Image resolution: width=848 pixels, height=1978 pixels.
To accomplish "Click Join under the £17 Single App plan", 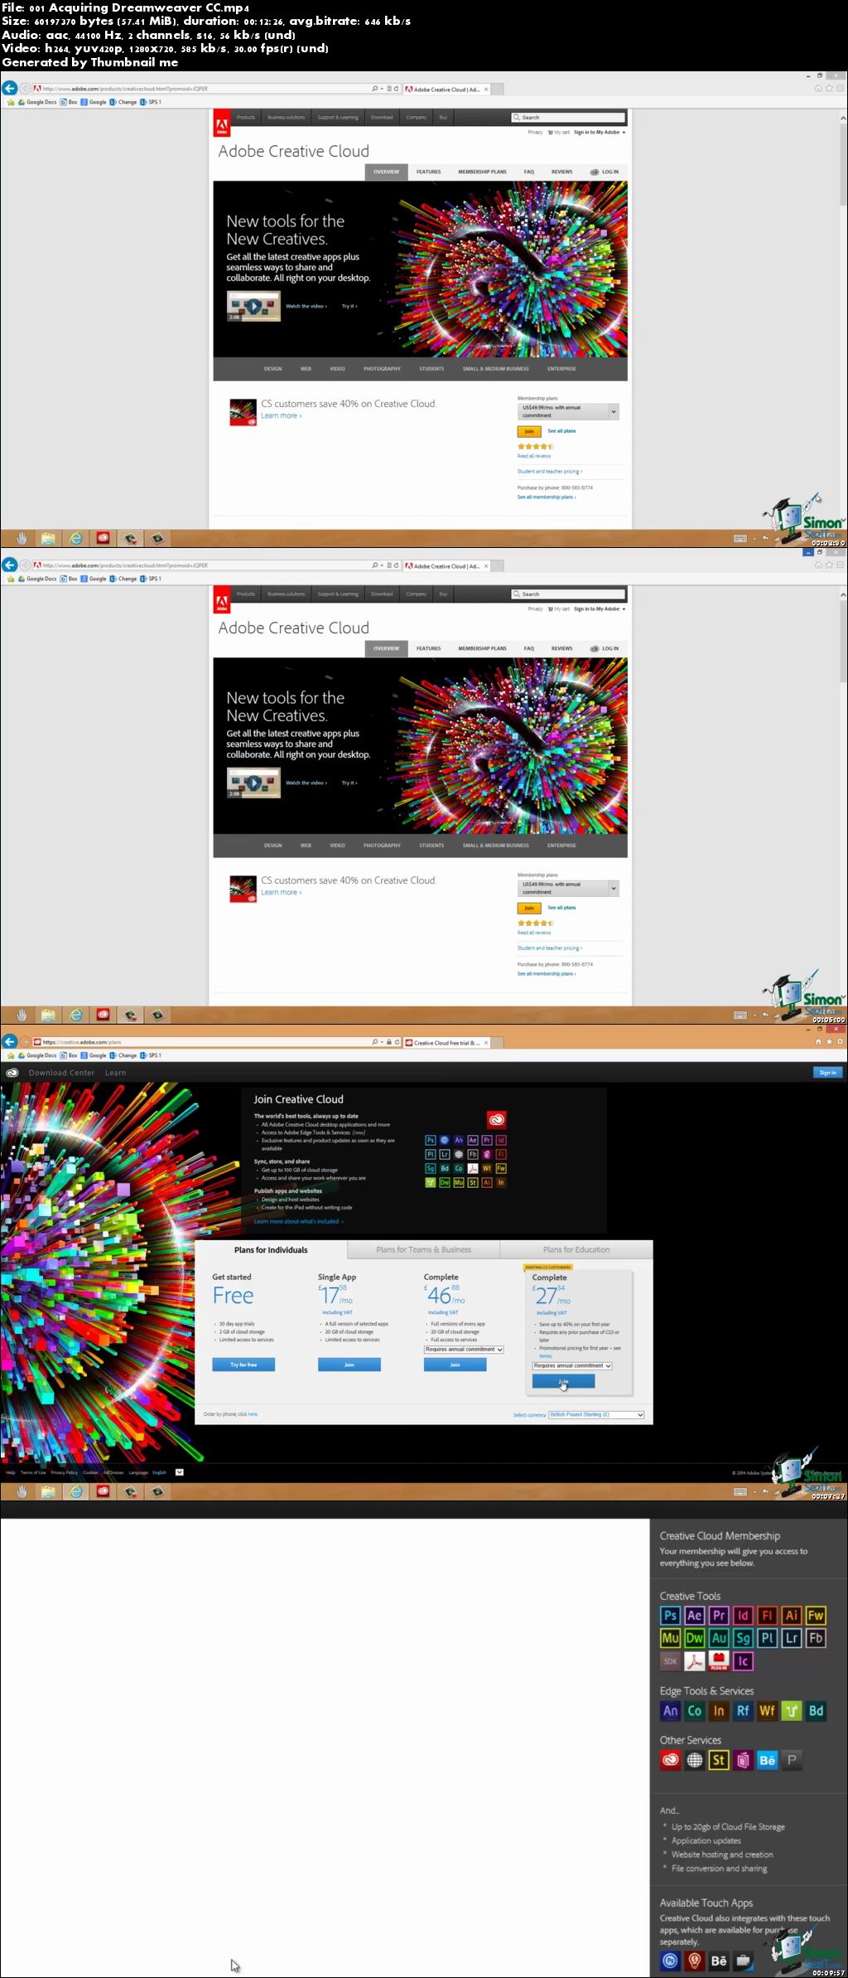I will pyautogui.click(x=349, y=1365).
